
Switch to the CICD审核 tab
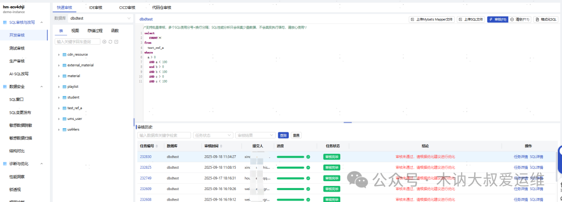[127, 7]
